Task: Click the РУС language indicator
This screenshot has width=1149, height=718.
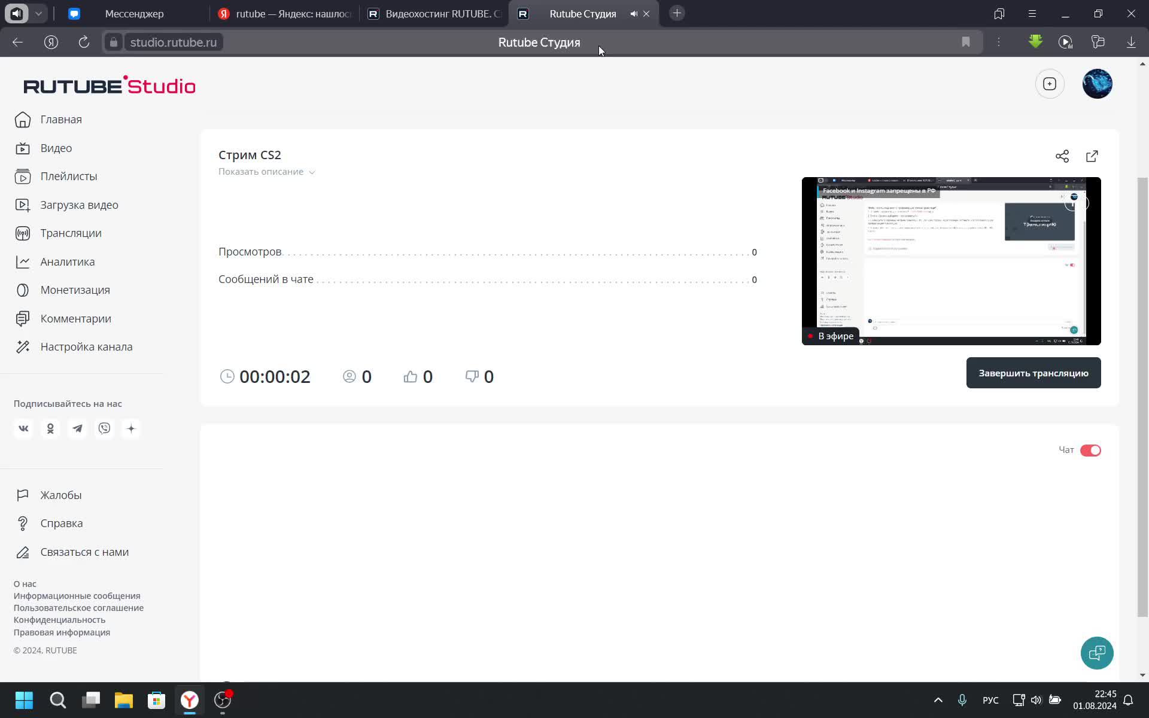Action: point(990,700)
